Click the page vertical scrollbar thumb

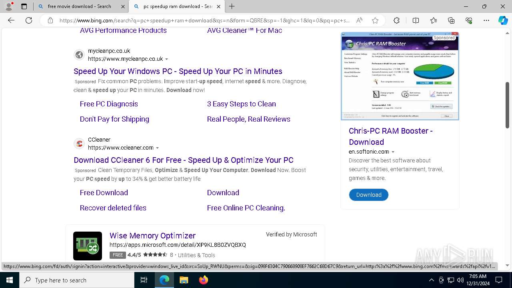click(507, 105)
